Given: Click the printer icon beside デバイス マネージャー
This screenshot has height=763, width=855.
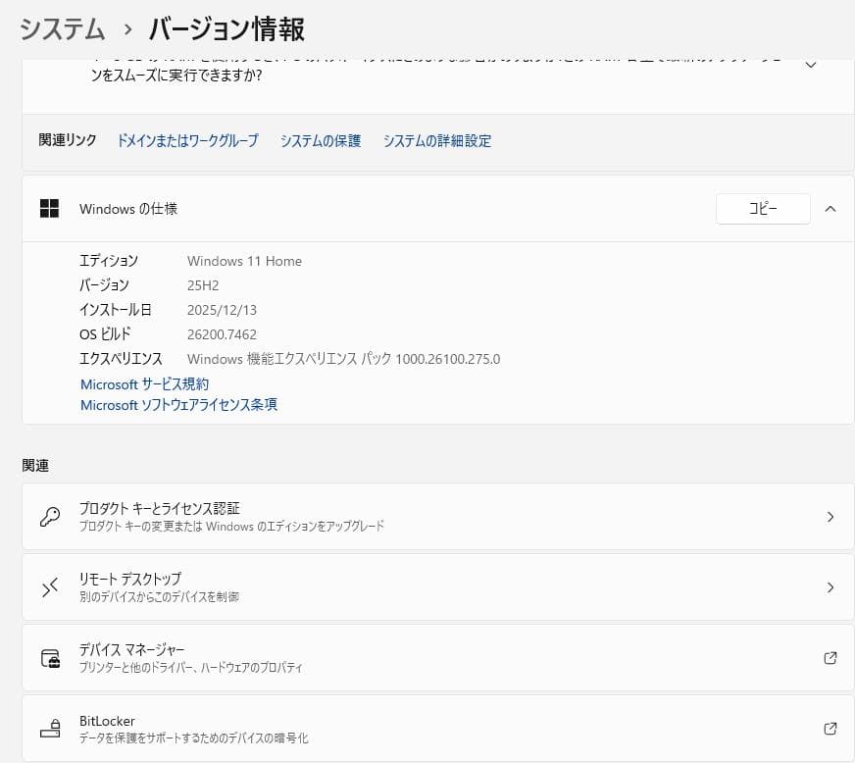Looking at the screenshot, I should point(51,657).
